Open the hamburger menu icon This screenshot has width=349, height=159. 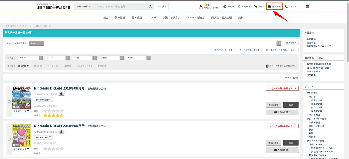(307, 6)
